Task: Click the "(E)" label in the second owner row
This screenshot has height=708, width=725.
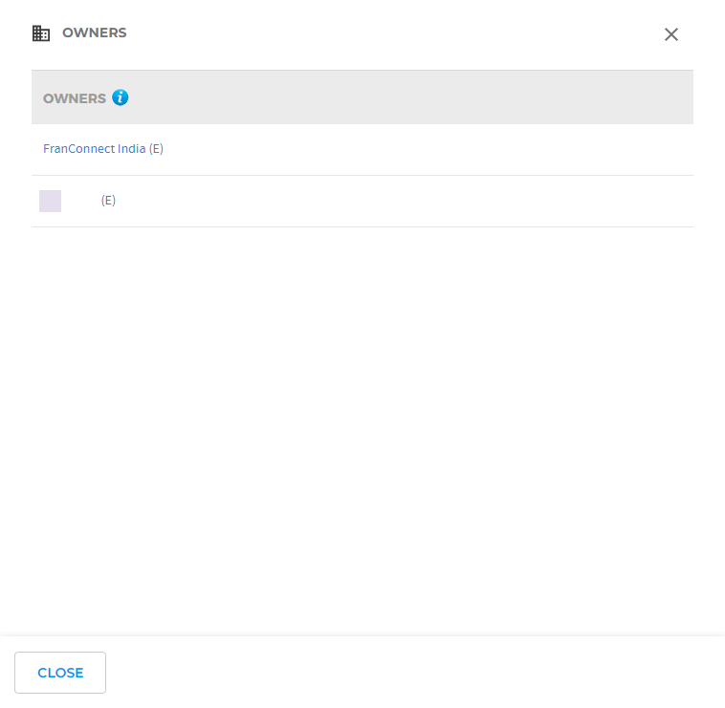Action: 108,201
